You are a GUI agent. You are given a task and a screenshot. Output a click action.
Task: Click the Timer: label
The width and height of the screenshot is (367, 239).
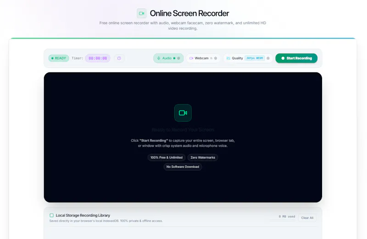click(78, 58)
